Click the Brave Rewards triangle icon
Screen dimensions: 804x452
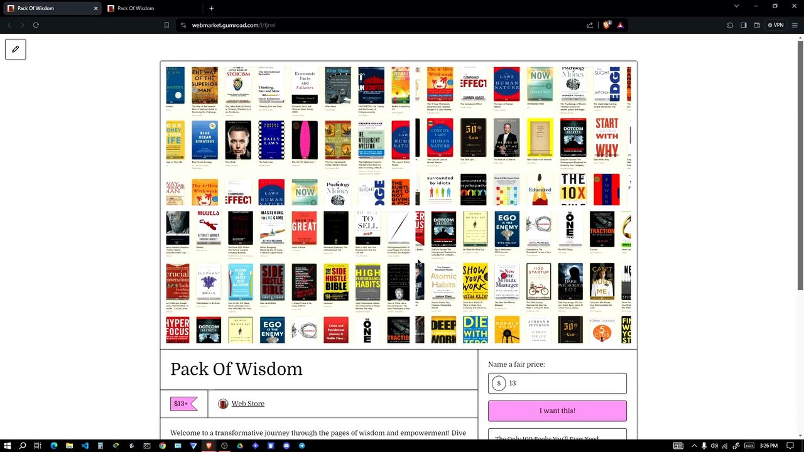620,25
